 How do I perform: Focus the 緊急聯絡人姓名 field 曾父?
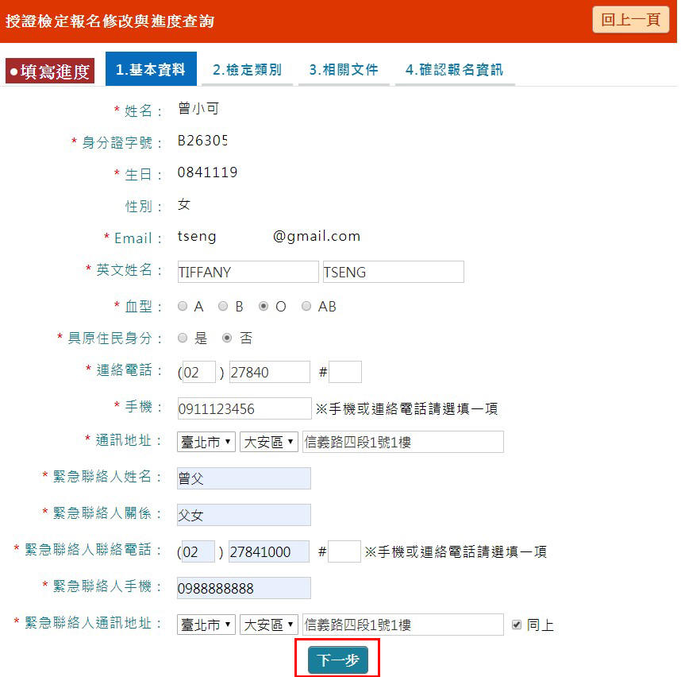244,478
